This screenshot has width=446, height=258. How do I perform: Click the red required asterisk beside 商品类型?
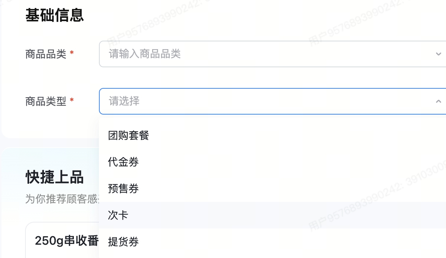[x=72, y=100]
